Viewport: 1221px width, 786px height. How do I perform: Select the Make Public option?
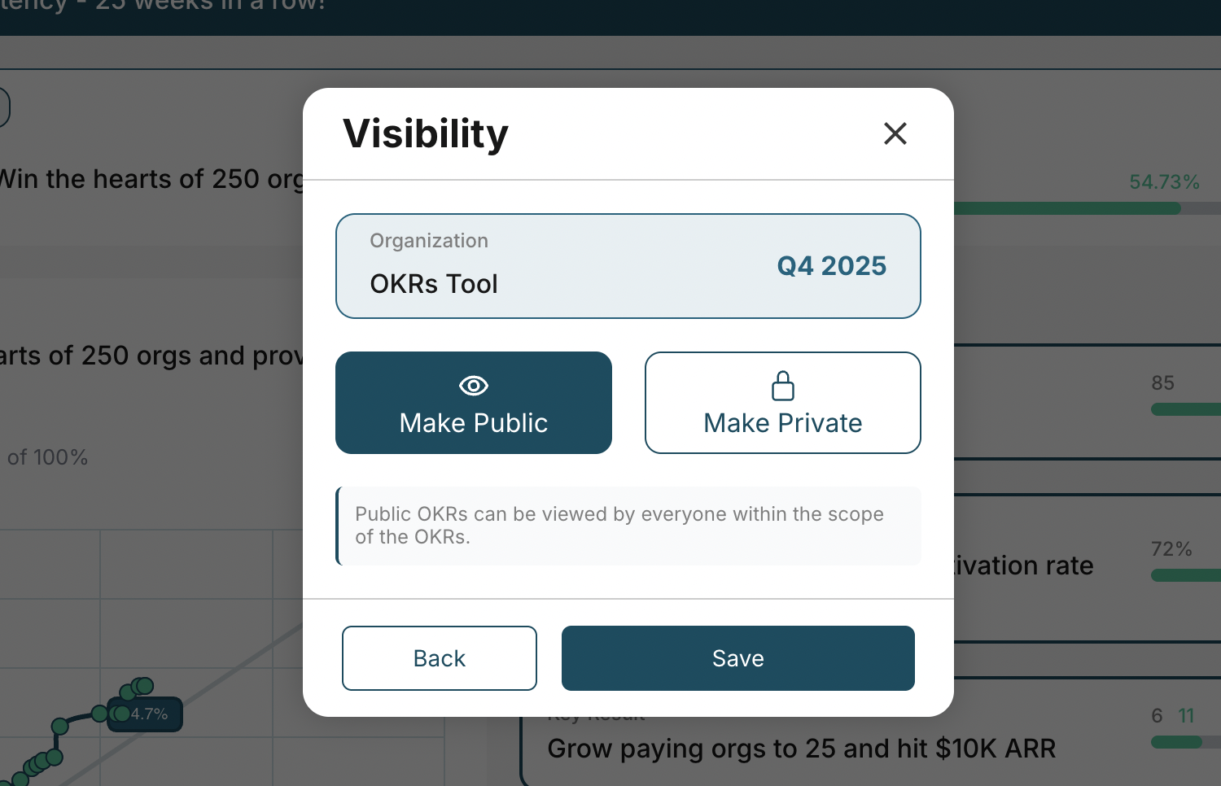point(473,403)
